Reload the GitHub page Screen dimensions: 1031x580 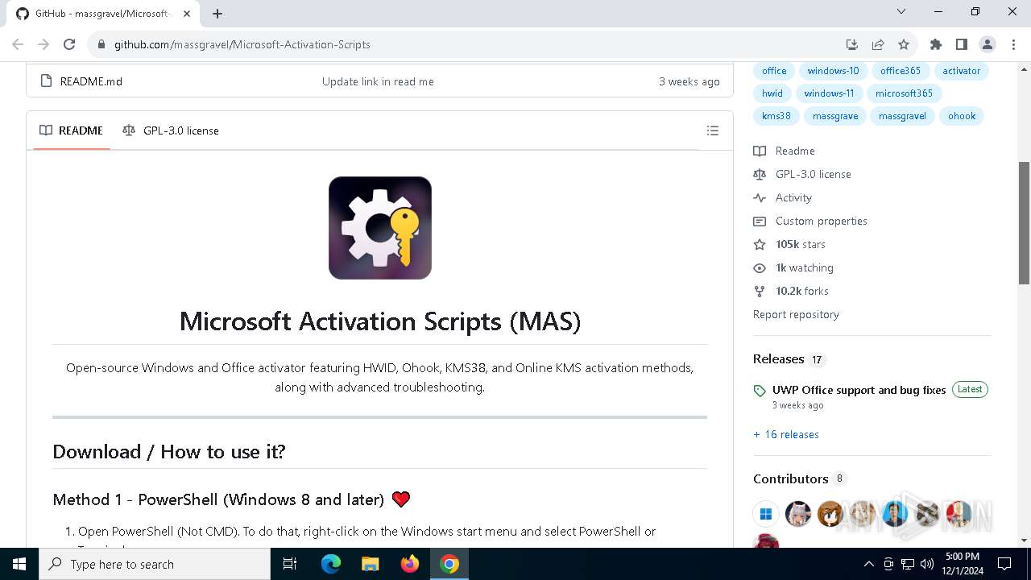click(69, 44)
